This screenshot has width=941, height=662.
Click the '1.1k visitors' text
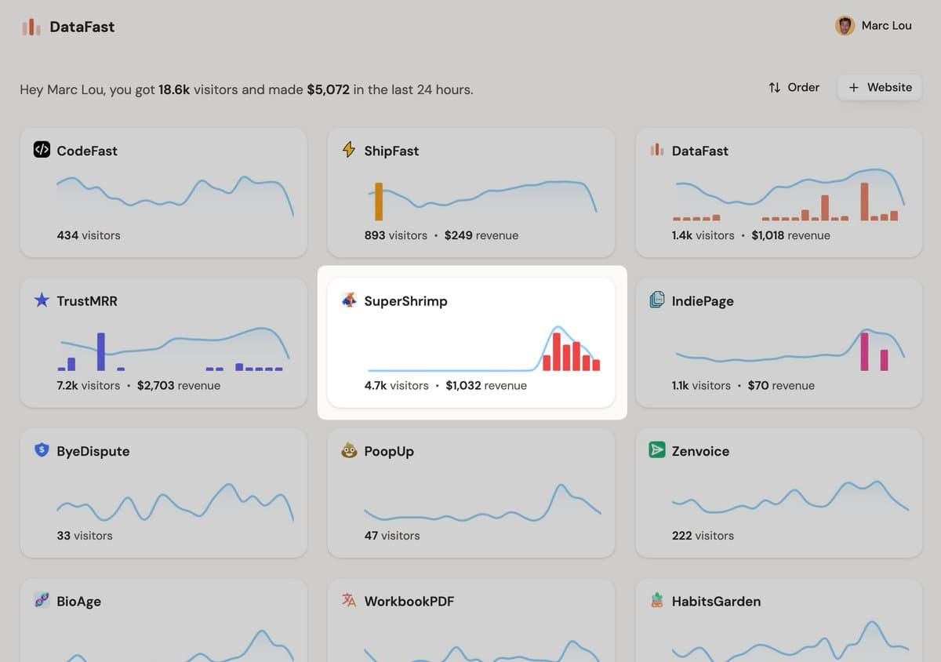tap(702, 386)
